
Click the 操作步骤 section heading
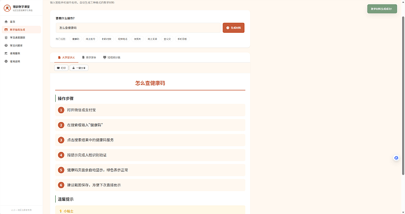pyautogui.click(x=66, y=98)
